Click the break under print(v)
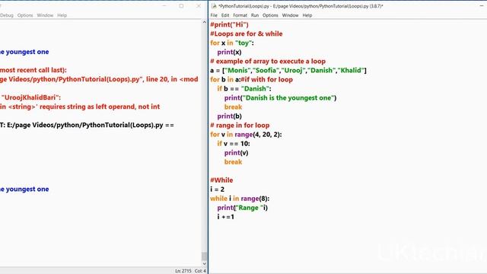487x274 pixels. (x=233, y=162)
